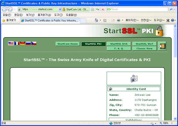Click the name value Jinkwan Lee
Image resolution: width=178 pixels, height=126 pixels.
[143, 95]
